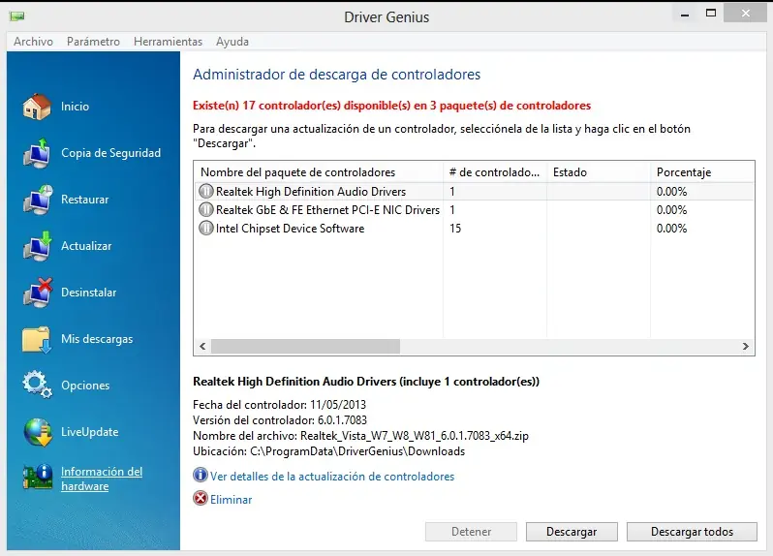This screenshot has height=556, width=773.
Task: Open the Información del hardware link
Action: pyautogui.click(x=102, y=479)
